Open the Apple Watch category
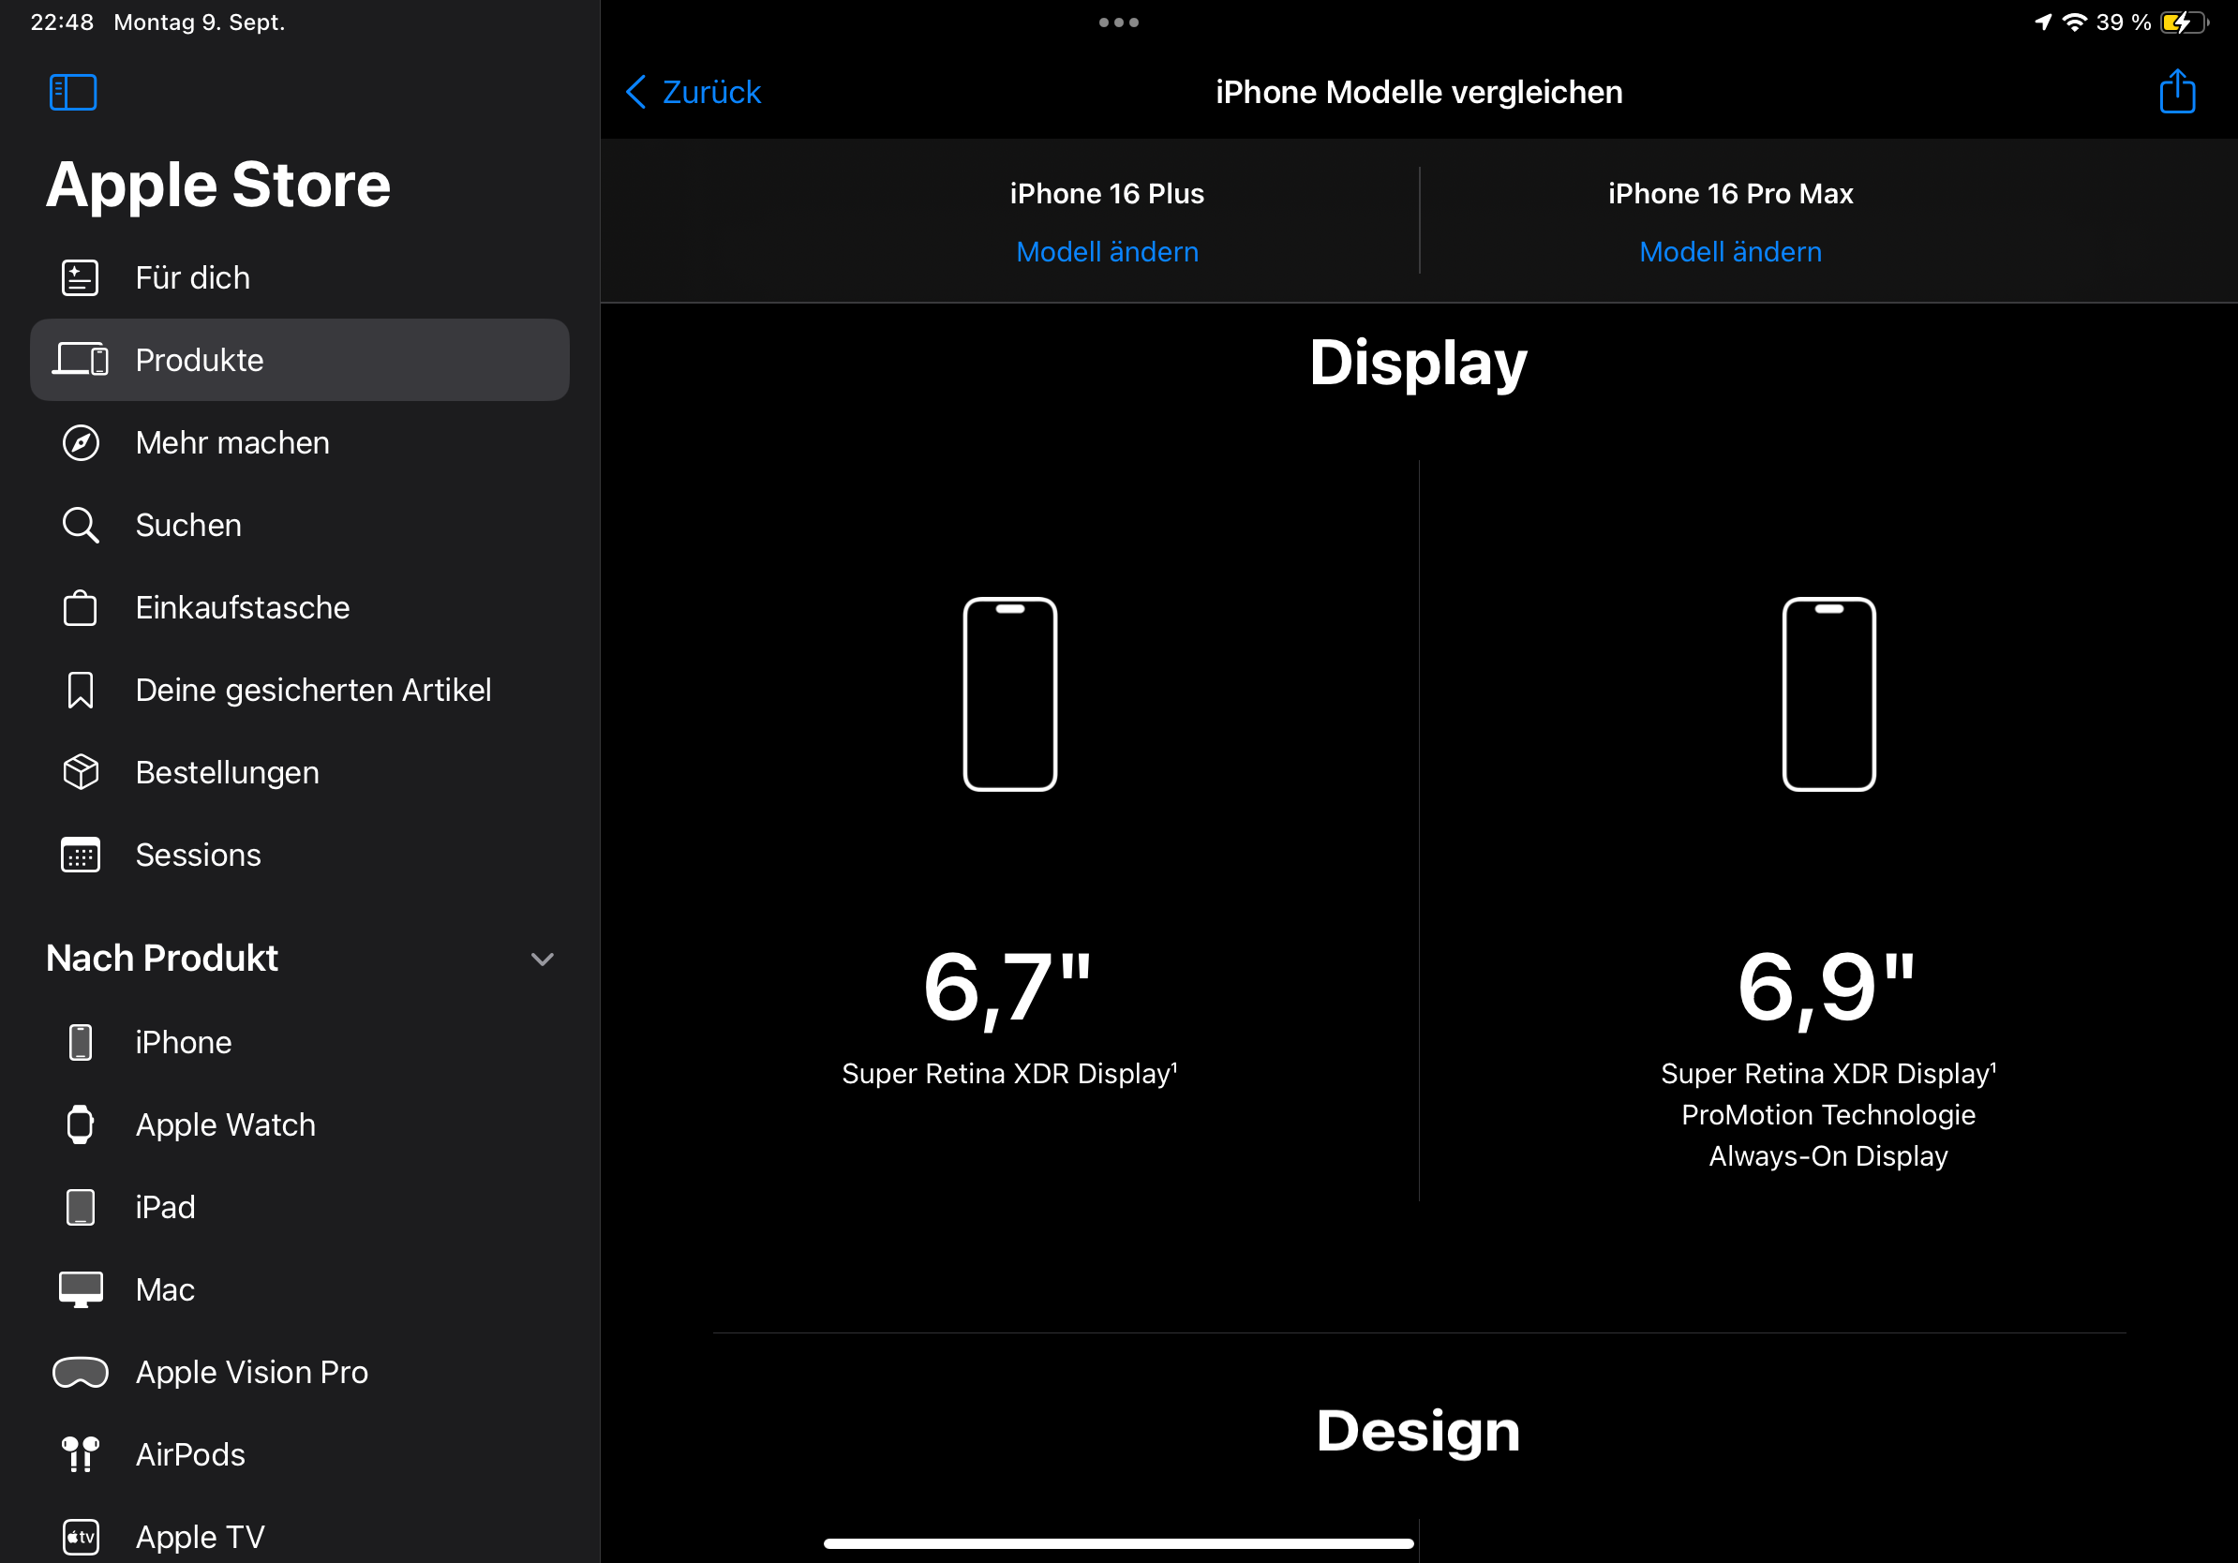 tap(224, 1124)
